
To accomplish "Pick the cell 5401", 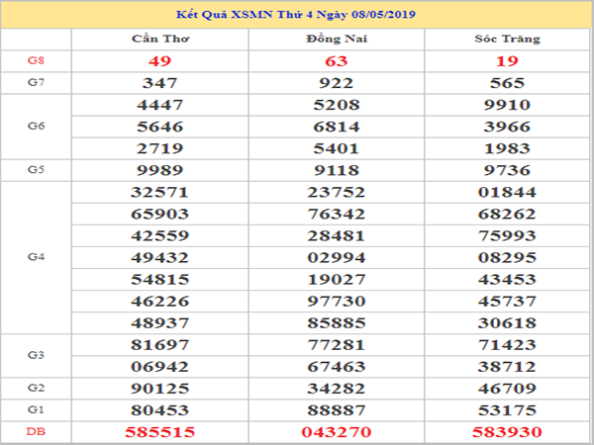I will click(337, 148).
